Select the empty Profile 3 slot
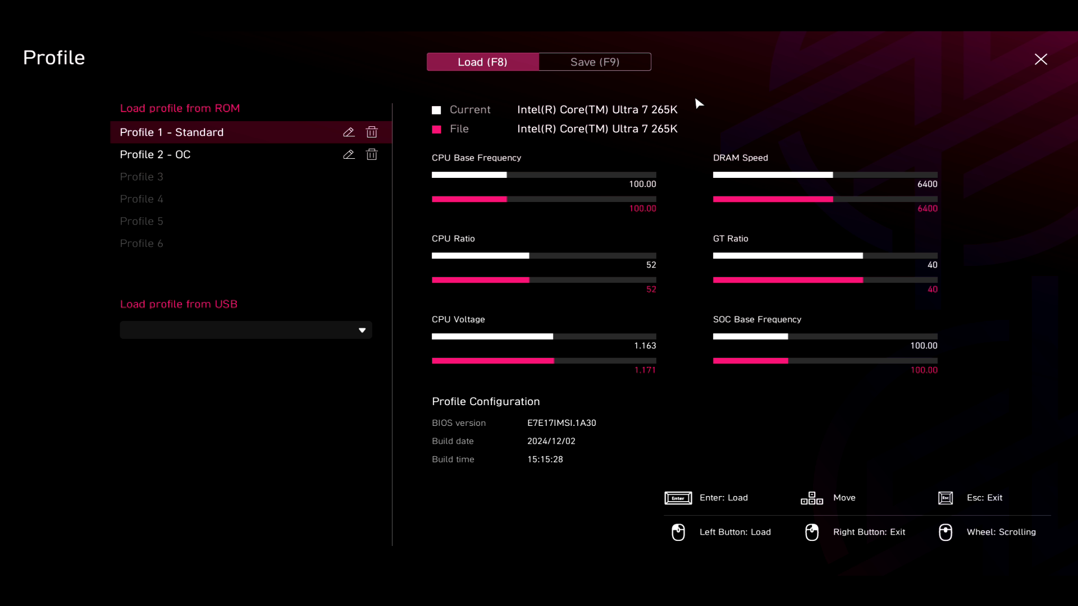1078x606 pixels. click(x=141, y=177)
